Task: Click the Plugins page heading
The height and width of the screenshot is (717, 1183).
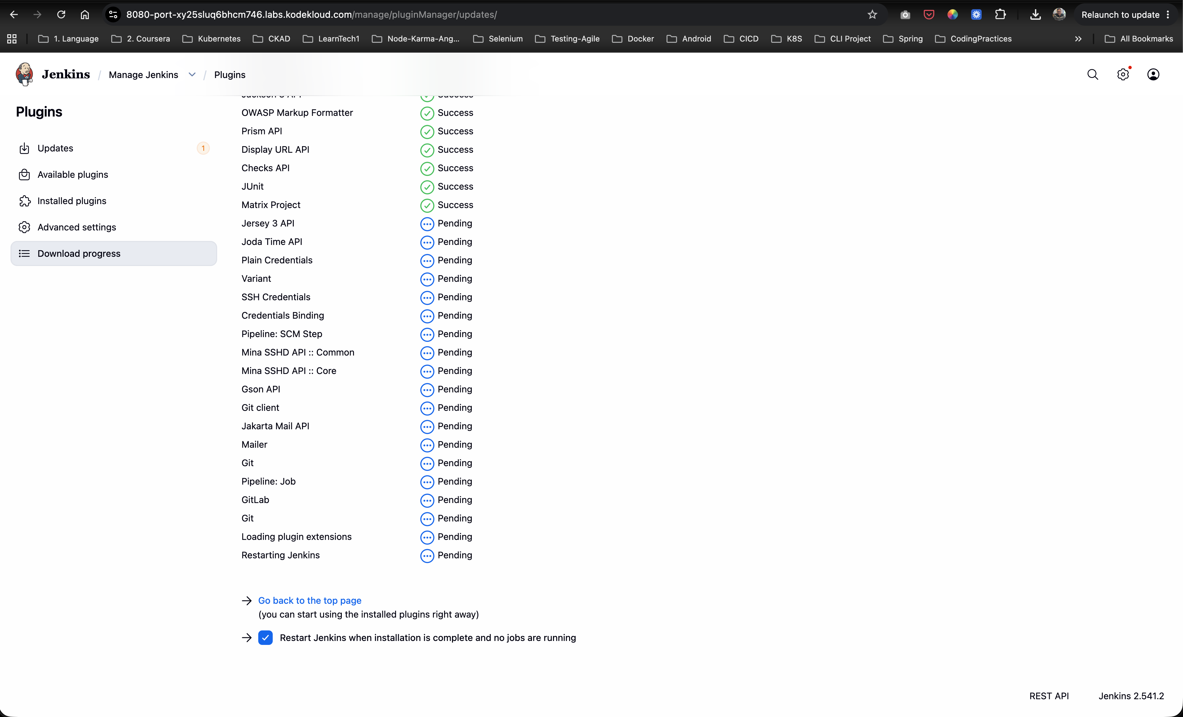Action: click(39, 112)
